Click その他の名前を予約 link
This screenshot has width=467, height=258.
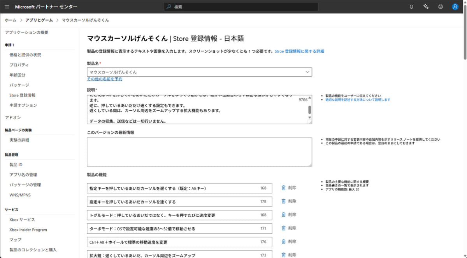tap(104, 79)
